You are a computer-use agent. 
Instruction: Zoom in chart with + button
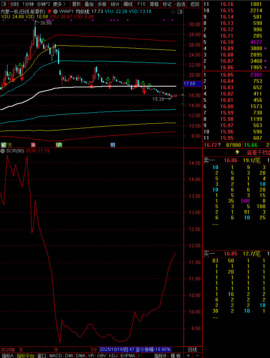tap(188, 355)
